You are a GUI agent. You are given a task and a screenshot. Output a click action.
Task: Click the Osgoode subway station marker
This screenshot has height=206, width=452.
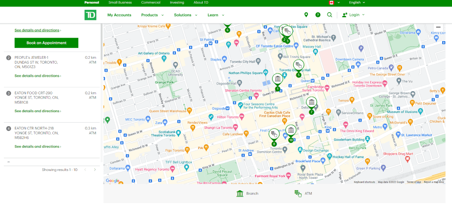(x=228, y=108)
